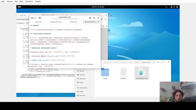Open the Files path bar kebab menu

[x=154, y=62]
